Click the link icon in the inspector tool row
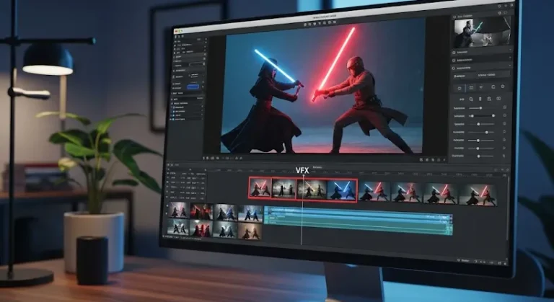Viewport: 554px width, 302px height. pos(462,99)
